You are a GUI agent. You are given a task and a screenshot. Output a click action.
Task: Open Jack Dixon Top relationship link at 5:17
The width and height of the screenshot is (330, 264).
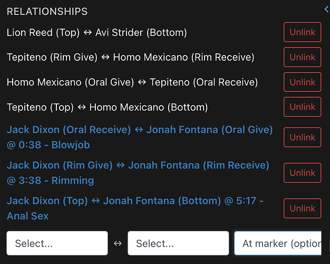(x=135, y=209)
